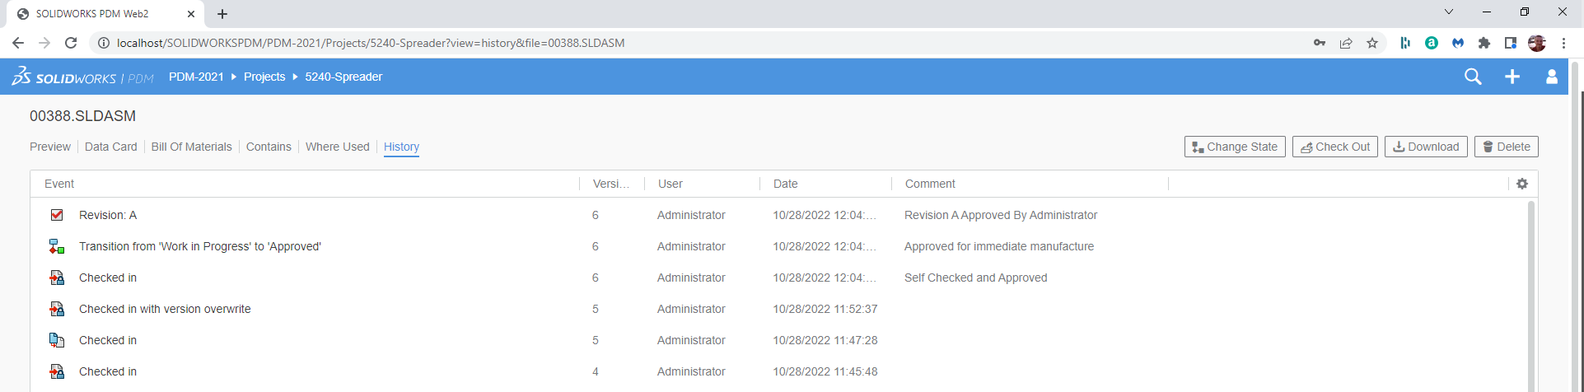Navigate to Projects breadcrumb link
Viewport: 1584px width, 392px height.
click(x=264, y=77)
